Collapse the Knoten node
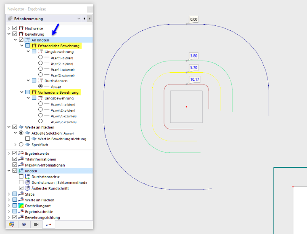Screen dimensions: 307x234 [9, 171]
